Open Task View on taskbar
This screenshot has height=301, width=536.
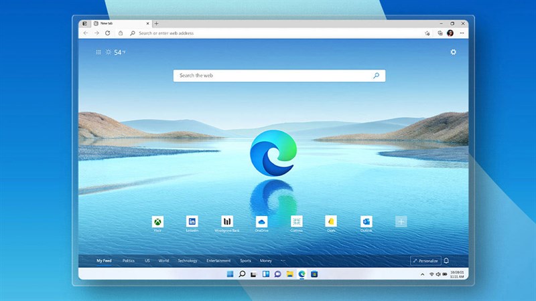253,274
